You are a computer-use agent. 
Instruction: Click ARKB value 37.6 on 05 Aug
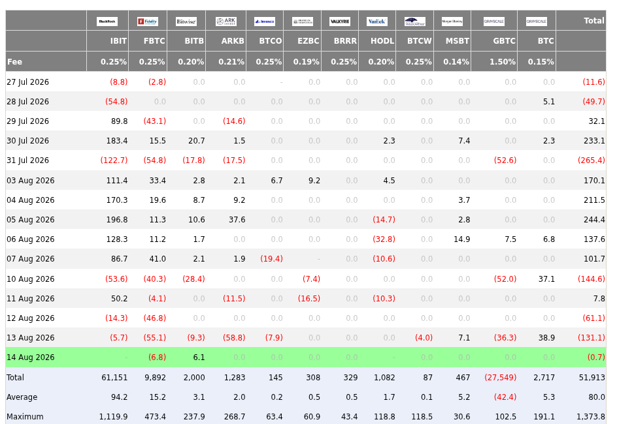point(237,219)
